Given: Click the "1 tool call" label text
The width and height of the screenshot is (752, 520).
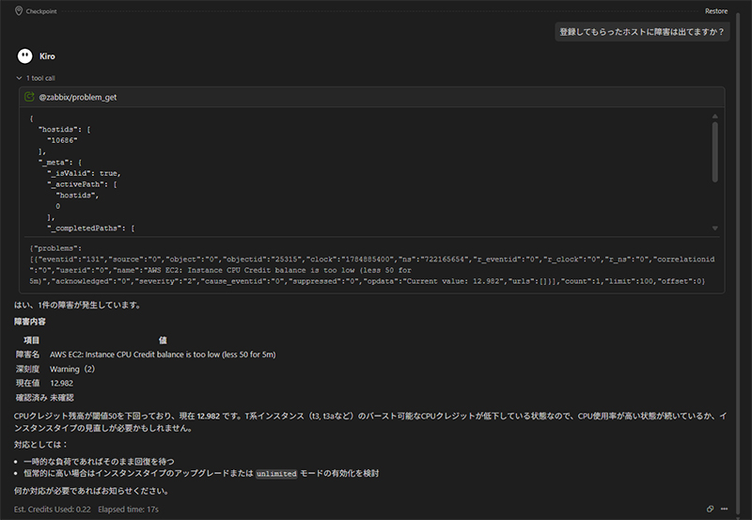Looking at the screenshot, I should click(x=40, y=78).
